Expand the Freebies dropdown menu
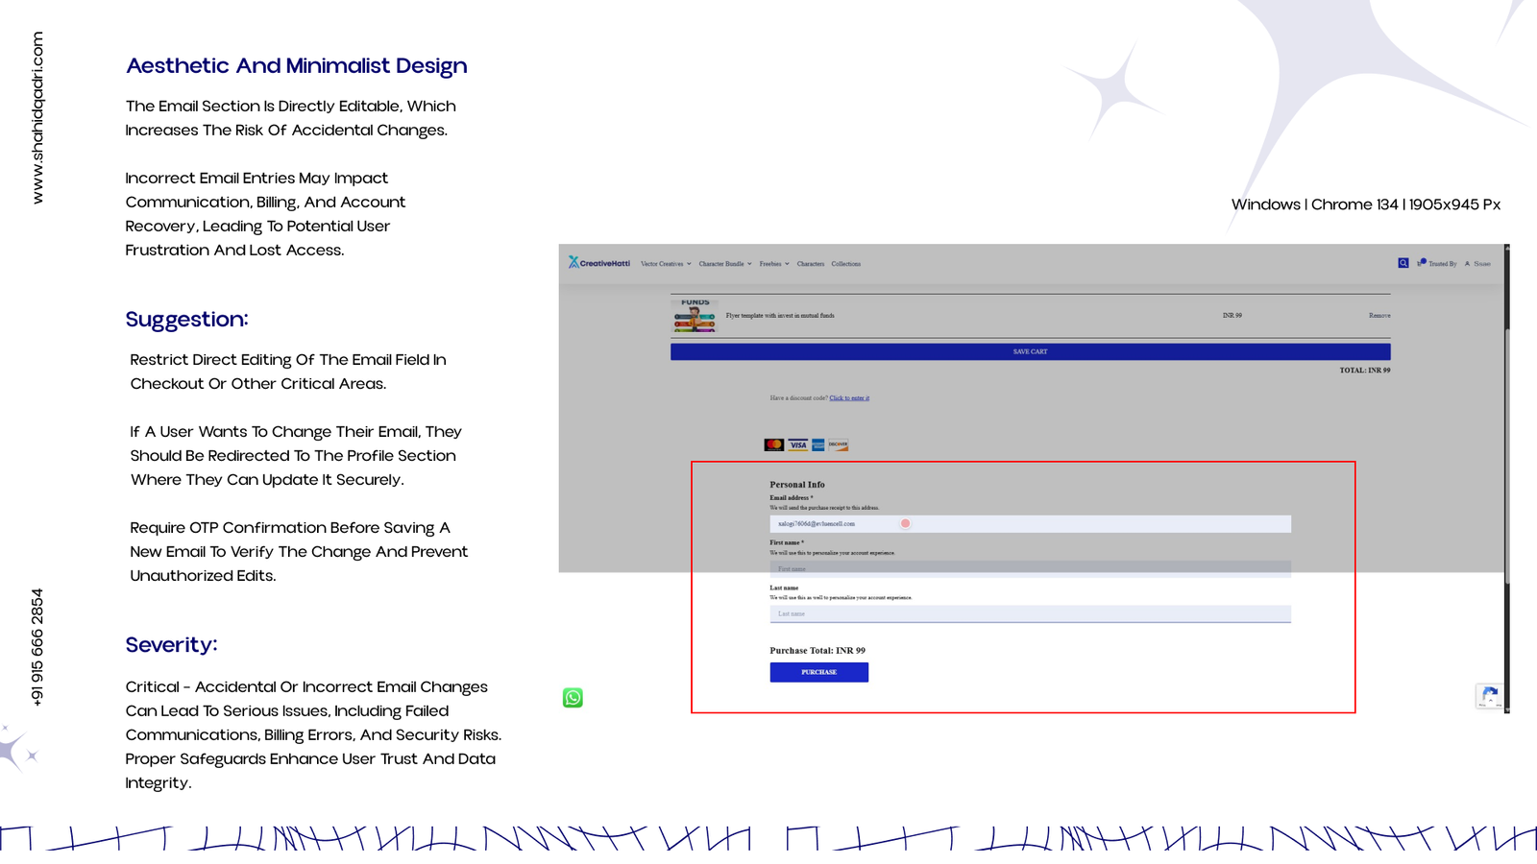1537x864 pixels. pyautogui.click(x=773, y=264)
